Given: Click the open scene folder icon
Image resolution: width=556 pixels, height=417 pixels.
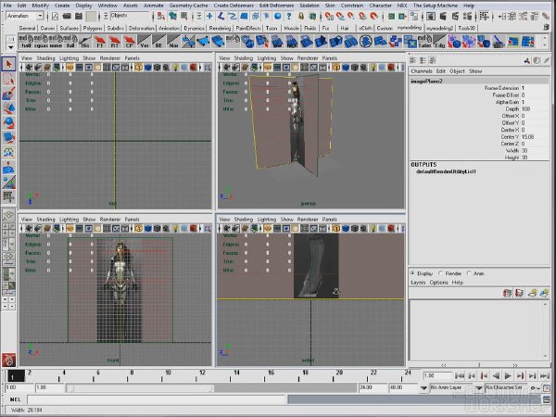Looking at the screenshot, I should pyautogui.click(x=67, y=16).
